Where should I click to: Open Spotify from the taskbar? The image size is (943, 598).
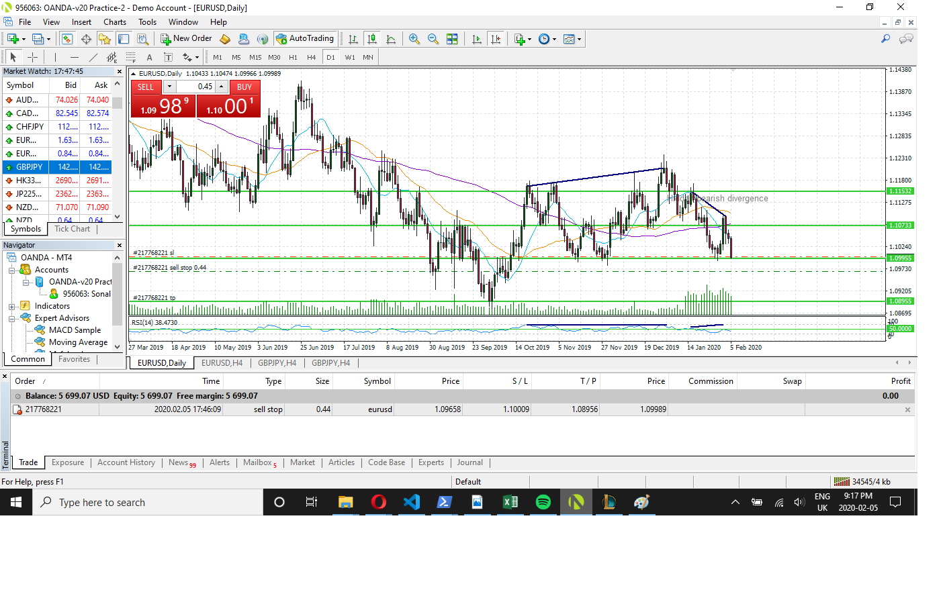pyautogui.click(x=543, y=502)
